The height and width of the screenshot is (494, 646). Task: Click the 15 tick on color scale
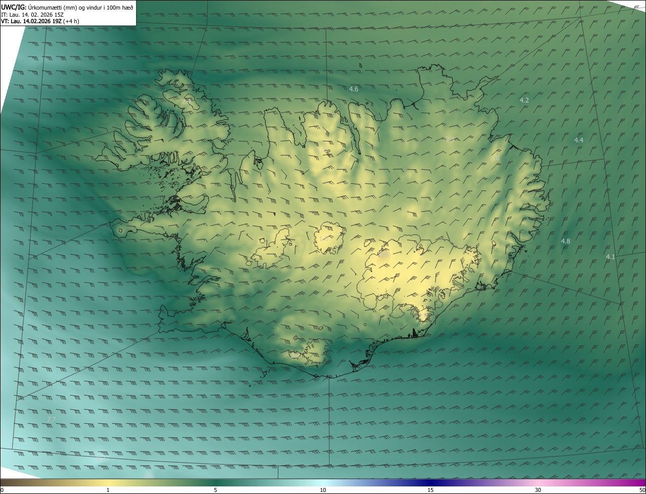point(430,490)
